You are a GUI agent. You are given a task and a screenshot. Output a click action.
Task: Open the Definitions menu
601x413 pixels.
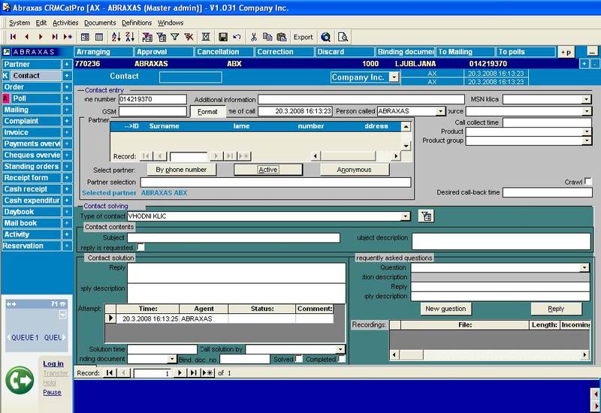click(x=137, y=23)
